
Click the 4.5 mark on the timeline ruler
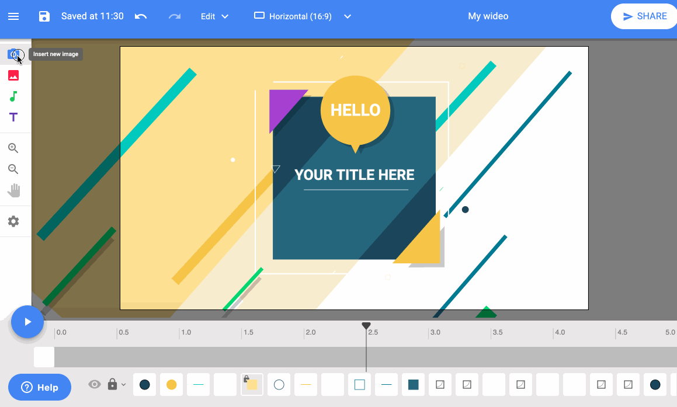point(622,332)
